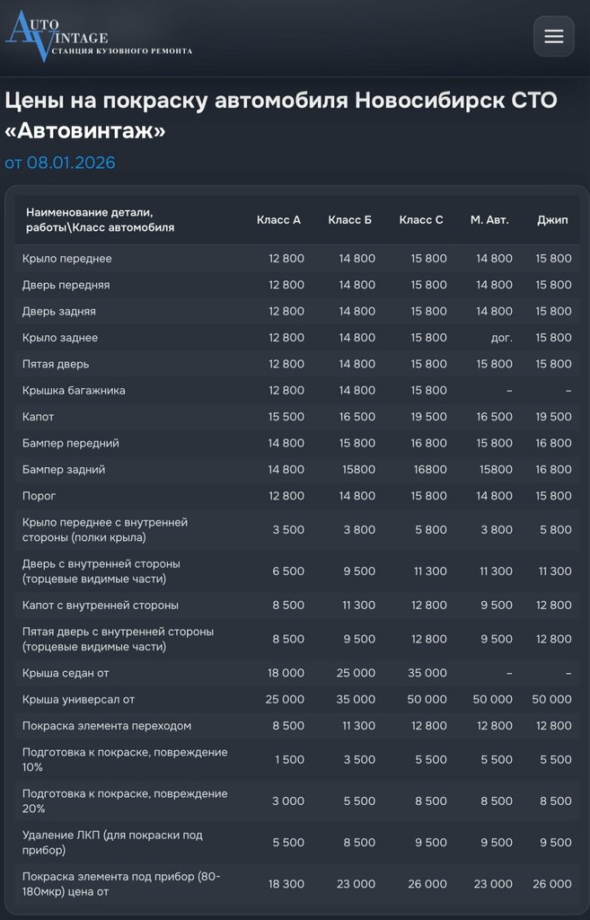Click the page heading Цены на покраску
This screenshot has width=590, height=920.
coord(281,115)
